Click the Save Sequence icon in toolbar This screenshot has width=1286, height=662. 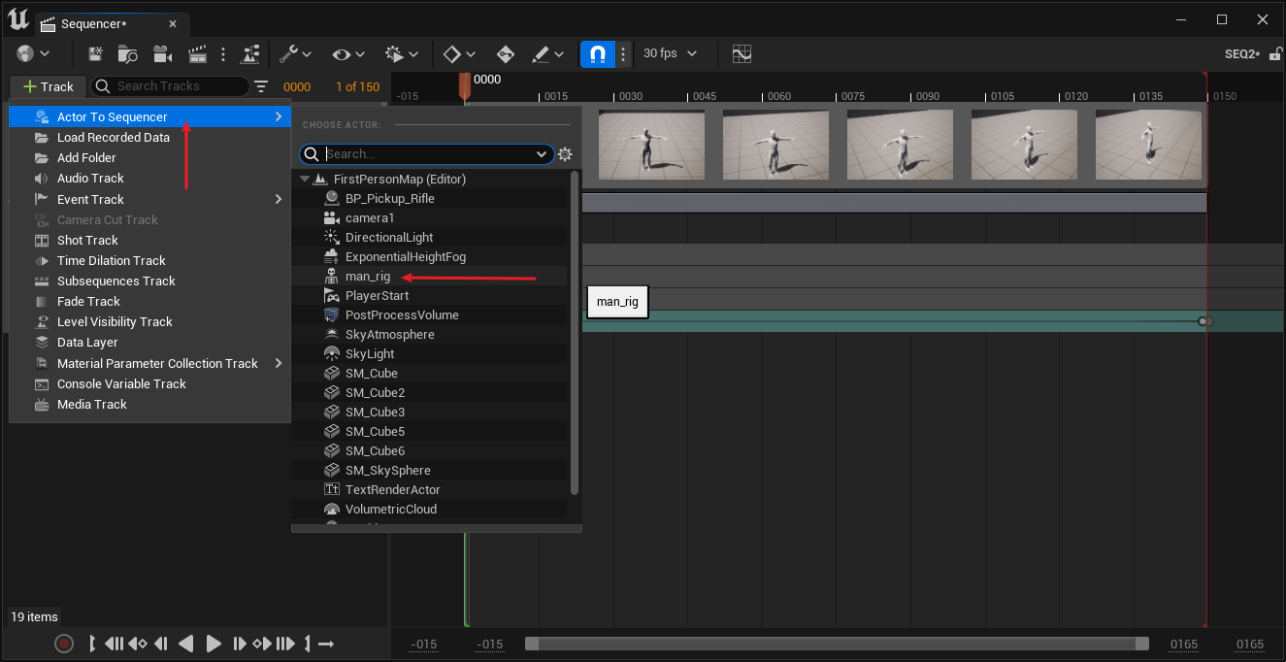pos(95,54)
